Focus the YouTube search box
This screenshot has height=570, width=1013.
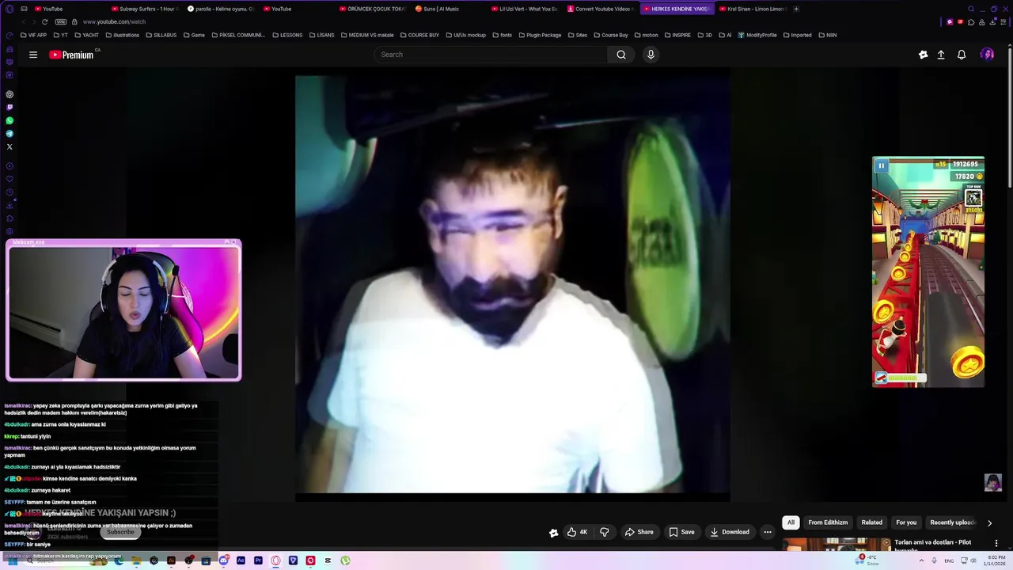[491, 55]
